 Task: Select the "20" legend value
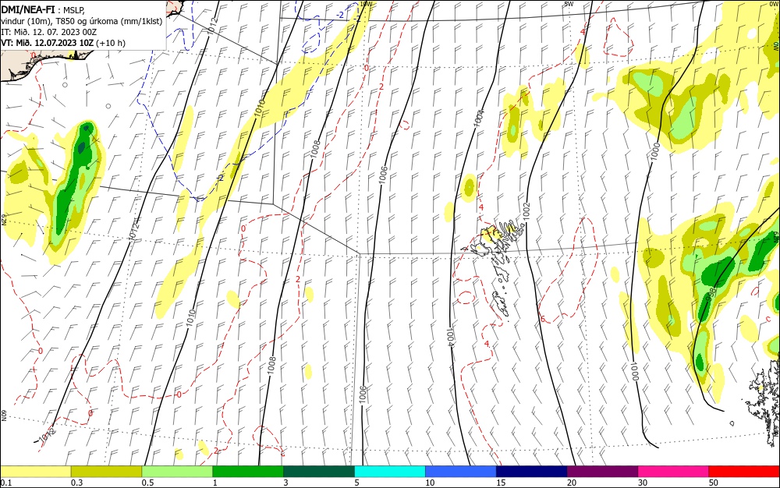tap(572, 483)
